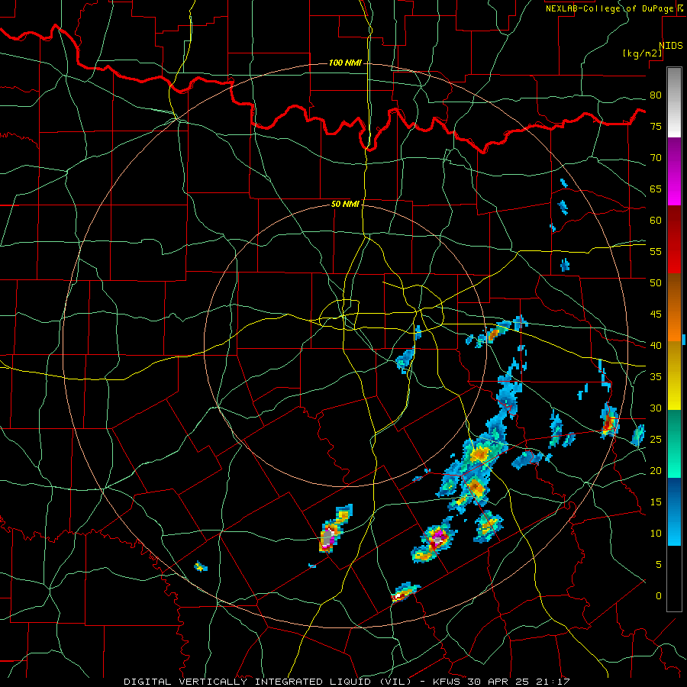Click the orange-brown segment of the color bar

[x=674, y=307]
